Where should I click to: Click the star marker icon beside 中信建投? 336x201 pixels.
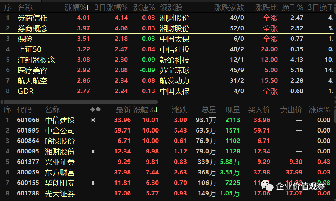(x=93, y=120)
